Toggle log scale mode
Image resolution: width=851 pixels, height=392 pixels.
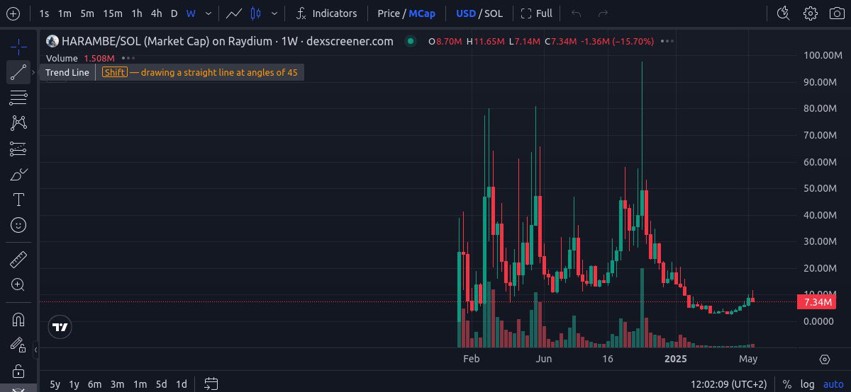[807, 384]
